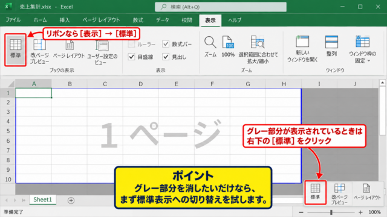
Task: Open 改ページ プレビュー in the ribbon
Action: (x=39, y=51)
